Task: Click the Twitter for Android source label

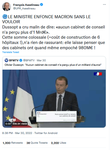Action: [x=46, y=133]
